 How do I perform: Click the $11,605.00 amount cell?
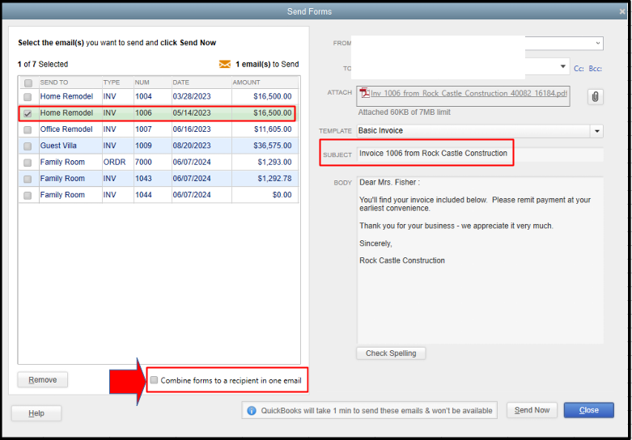tap(265, 129)
